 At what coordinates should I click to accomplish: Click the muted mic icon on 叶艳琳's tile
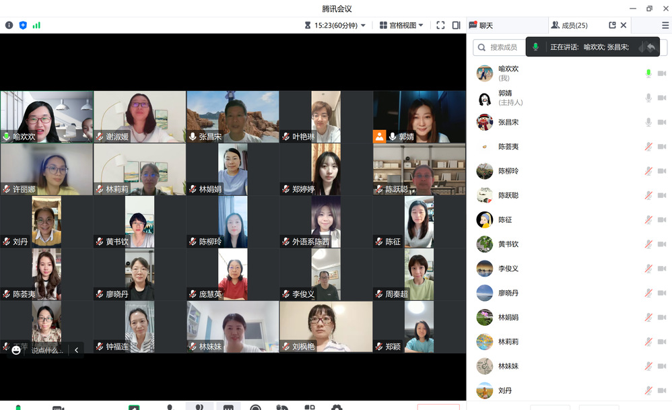[286, 136]
